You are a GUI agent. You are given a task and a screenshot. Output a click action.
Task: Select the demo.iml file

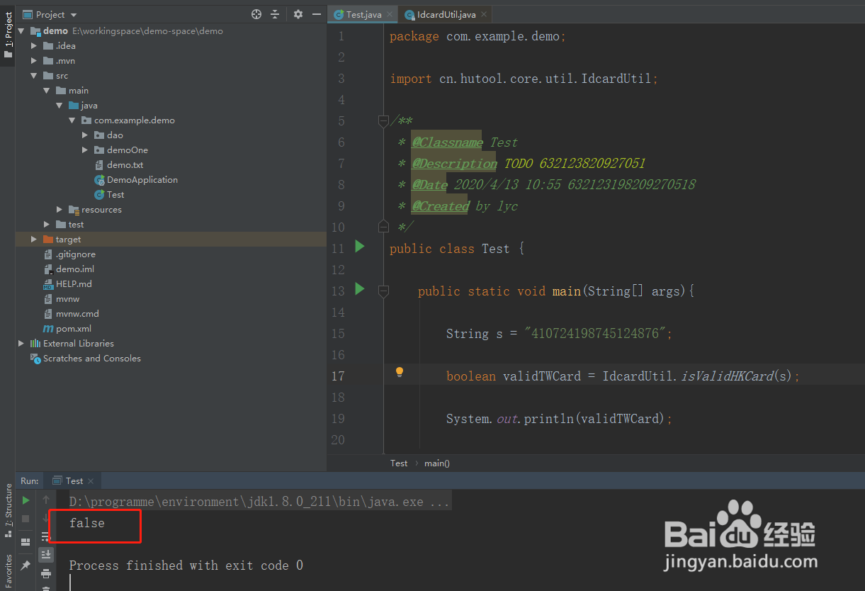point(69,269)
